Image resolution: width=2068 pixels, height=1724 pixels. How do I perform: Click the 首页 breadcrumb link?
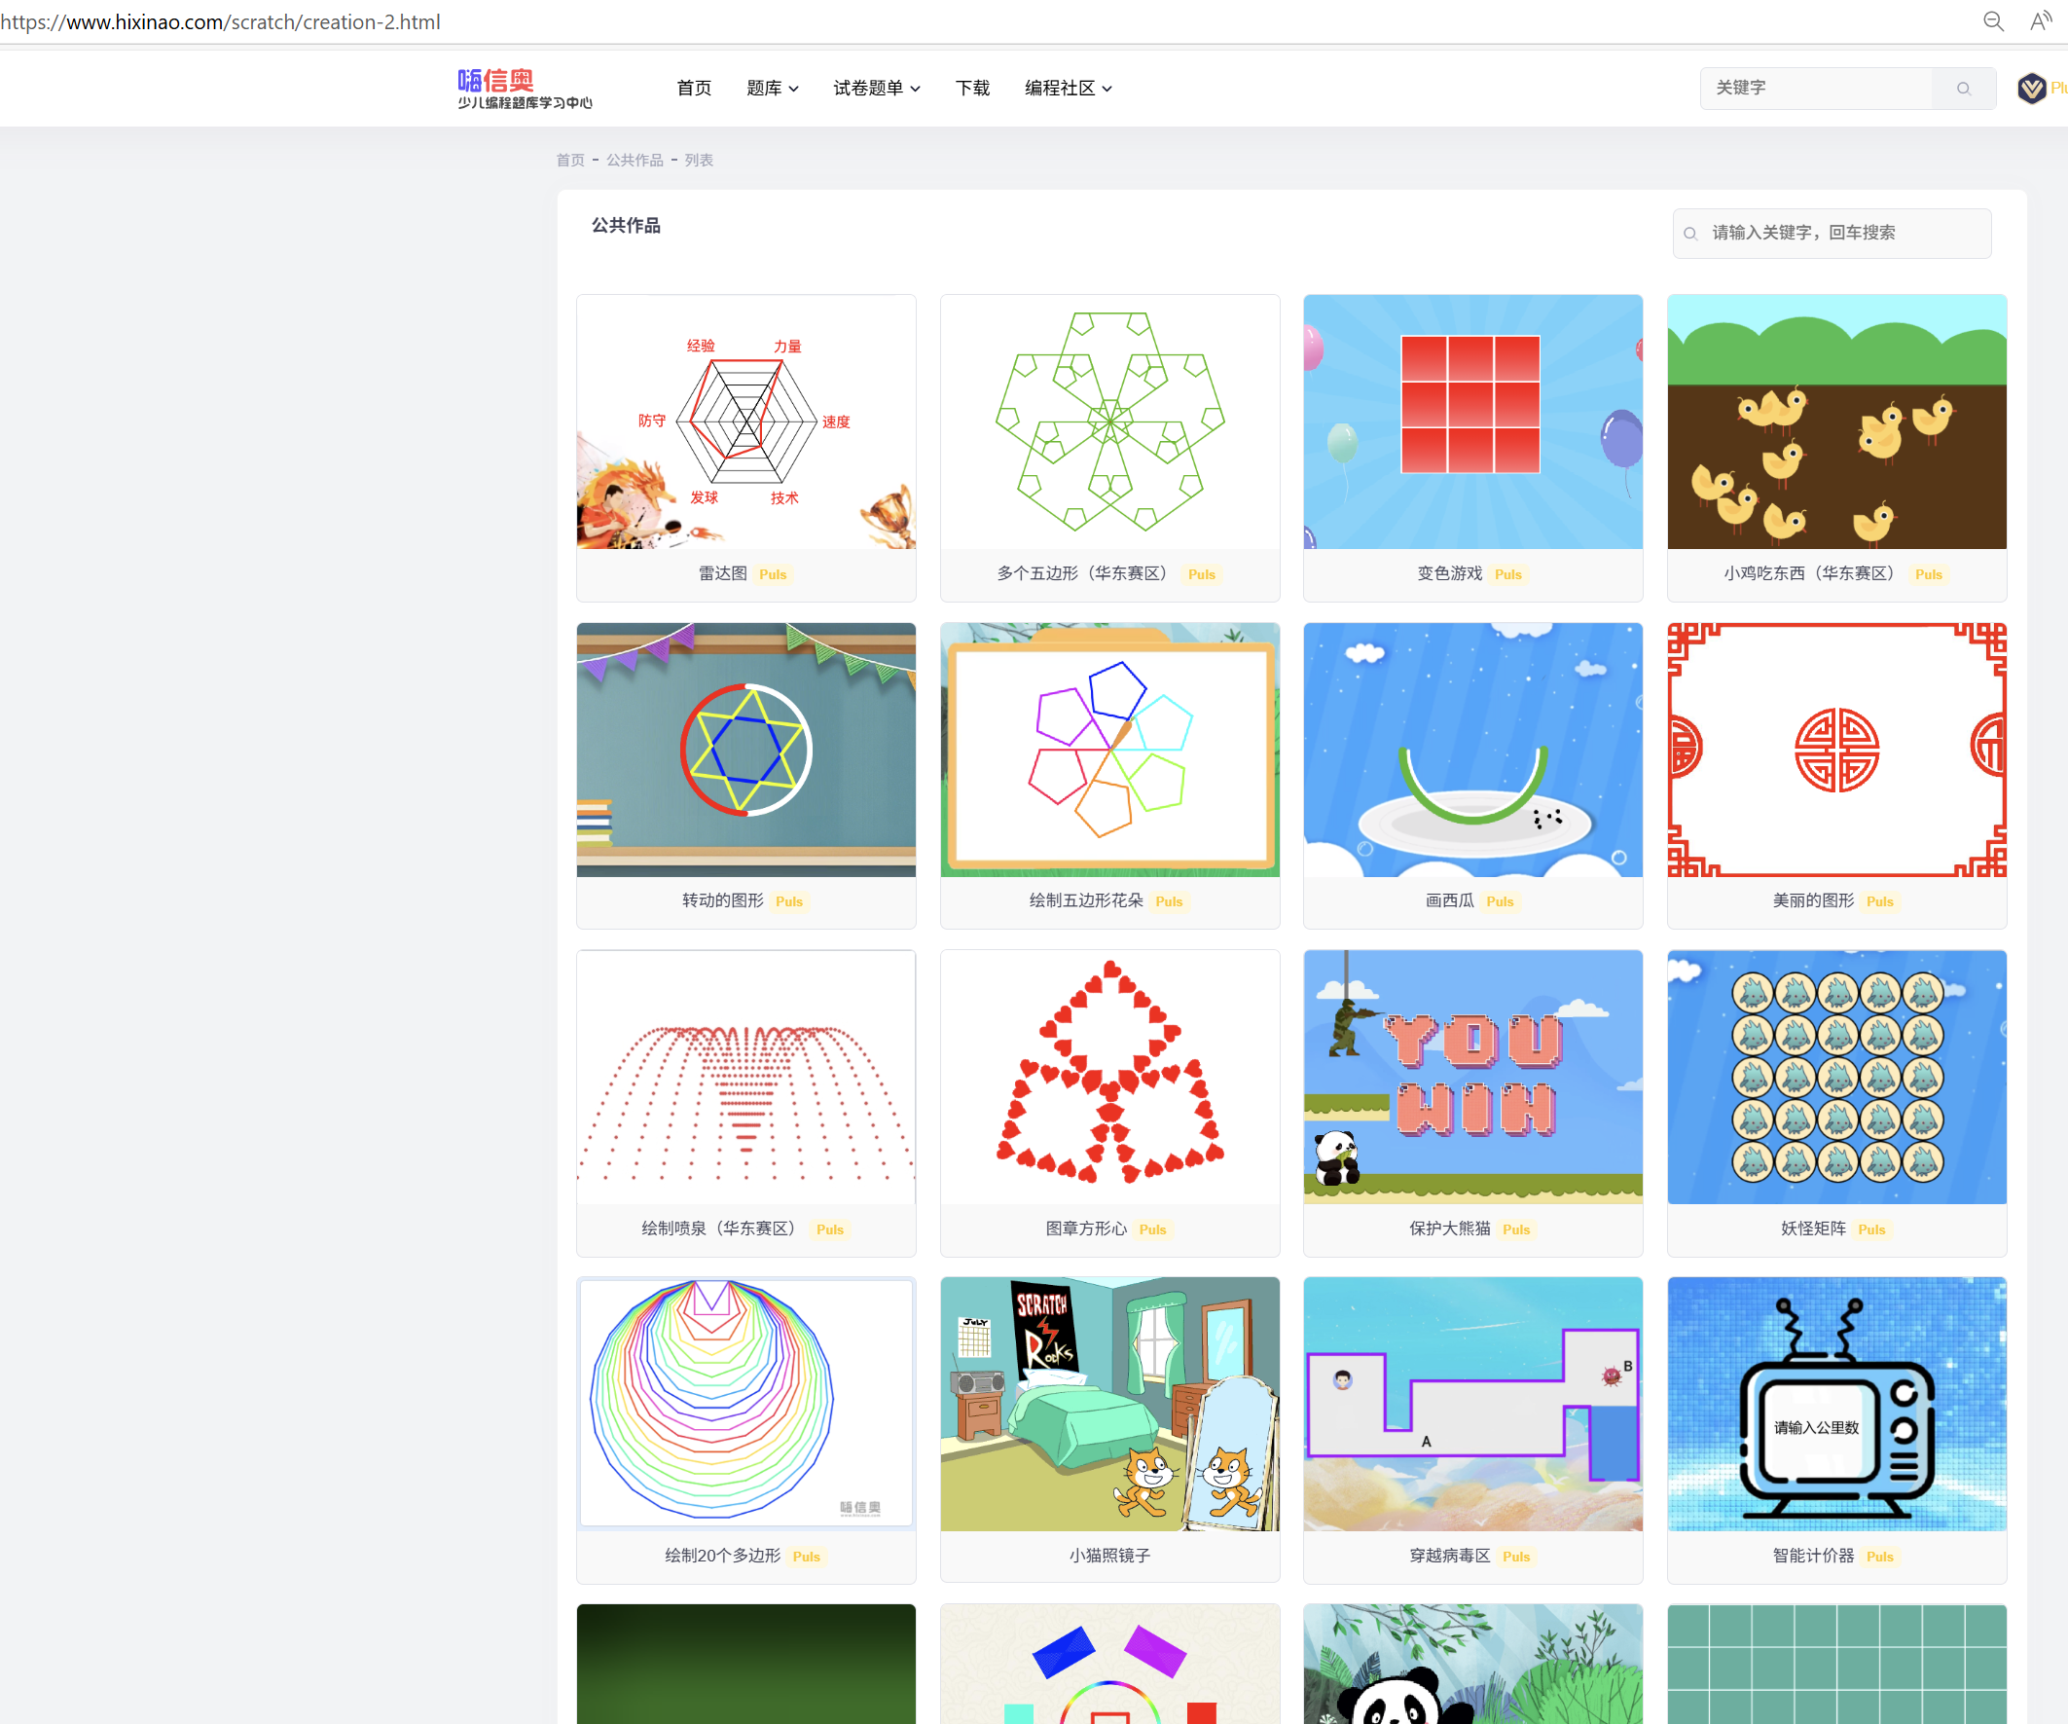pyautogui.click(x=570, y=160)
